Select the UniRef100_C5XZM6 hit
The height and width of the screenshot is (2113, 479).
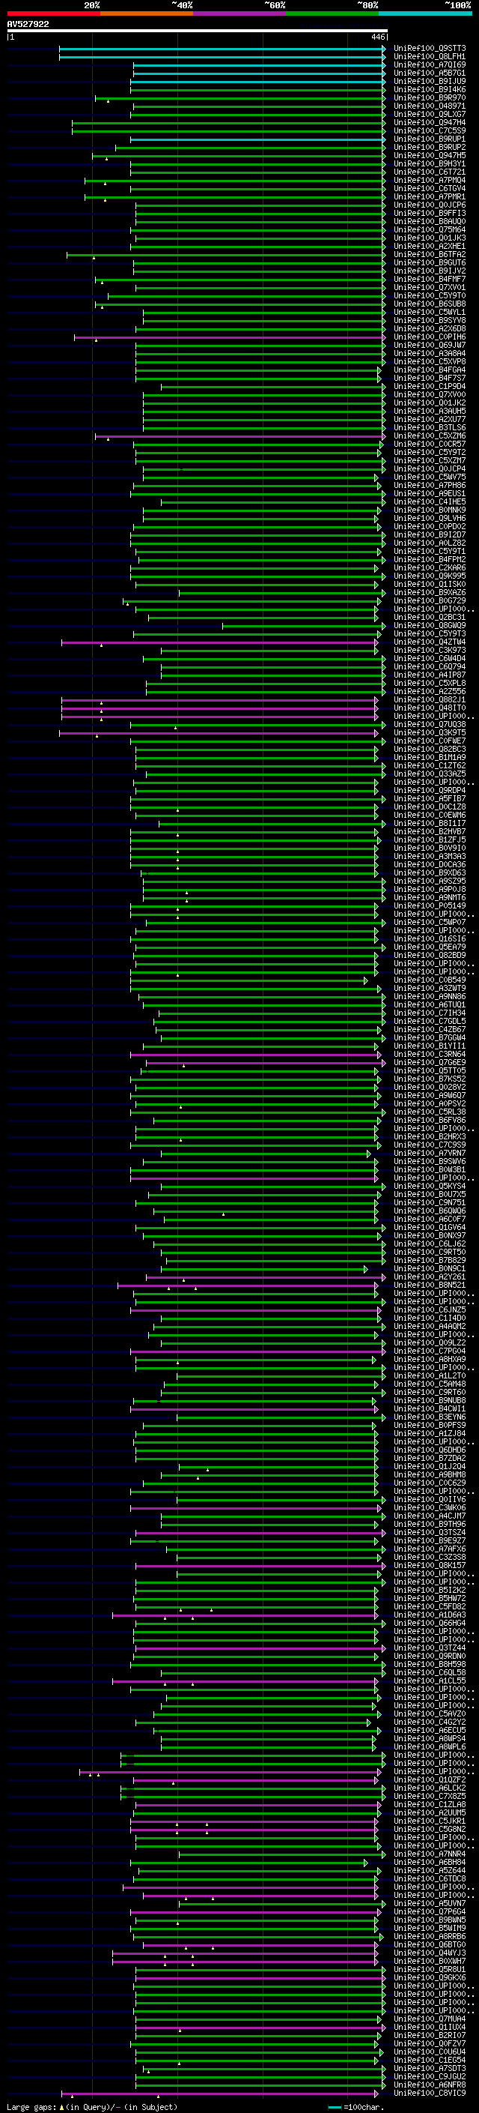point(429,435)
